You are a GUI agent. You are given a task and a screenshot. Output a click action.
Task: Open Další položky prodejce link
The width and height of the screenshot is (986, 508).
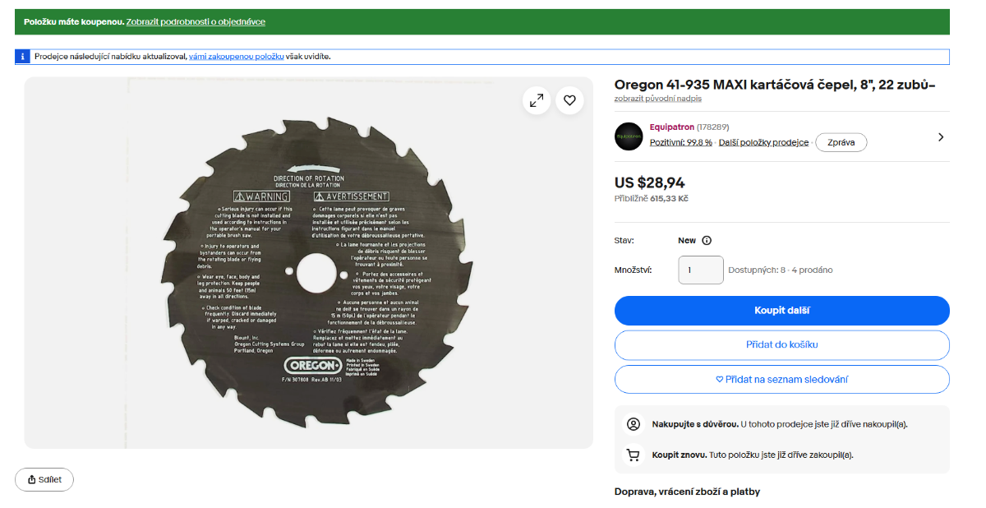[764, 142]
